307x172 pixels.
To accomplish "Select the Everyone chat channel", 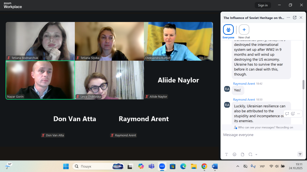I will pos(228,30).
